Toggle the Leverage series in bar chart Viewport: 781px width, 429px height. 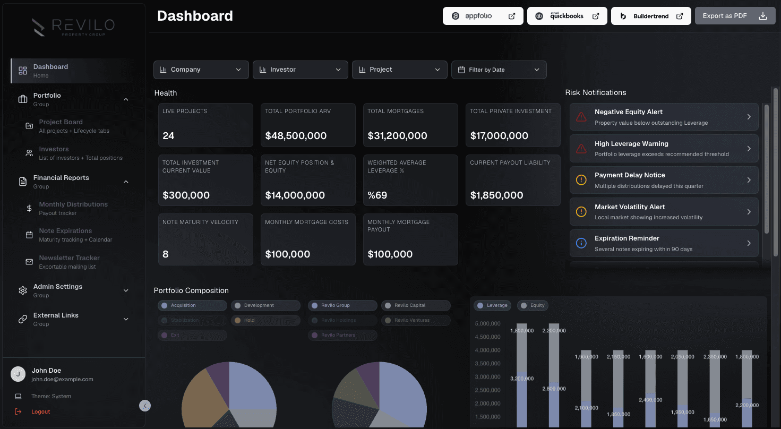coord(492,305)
